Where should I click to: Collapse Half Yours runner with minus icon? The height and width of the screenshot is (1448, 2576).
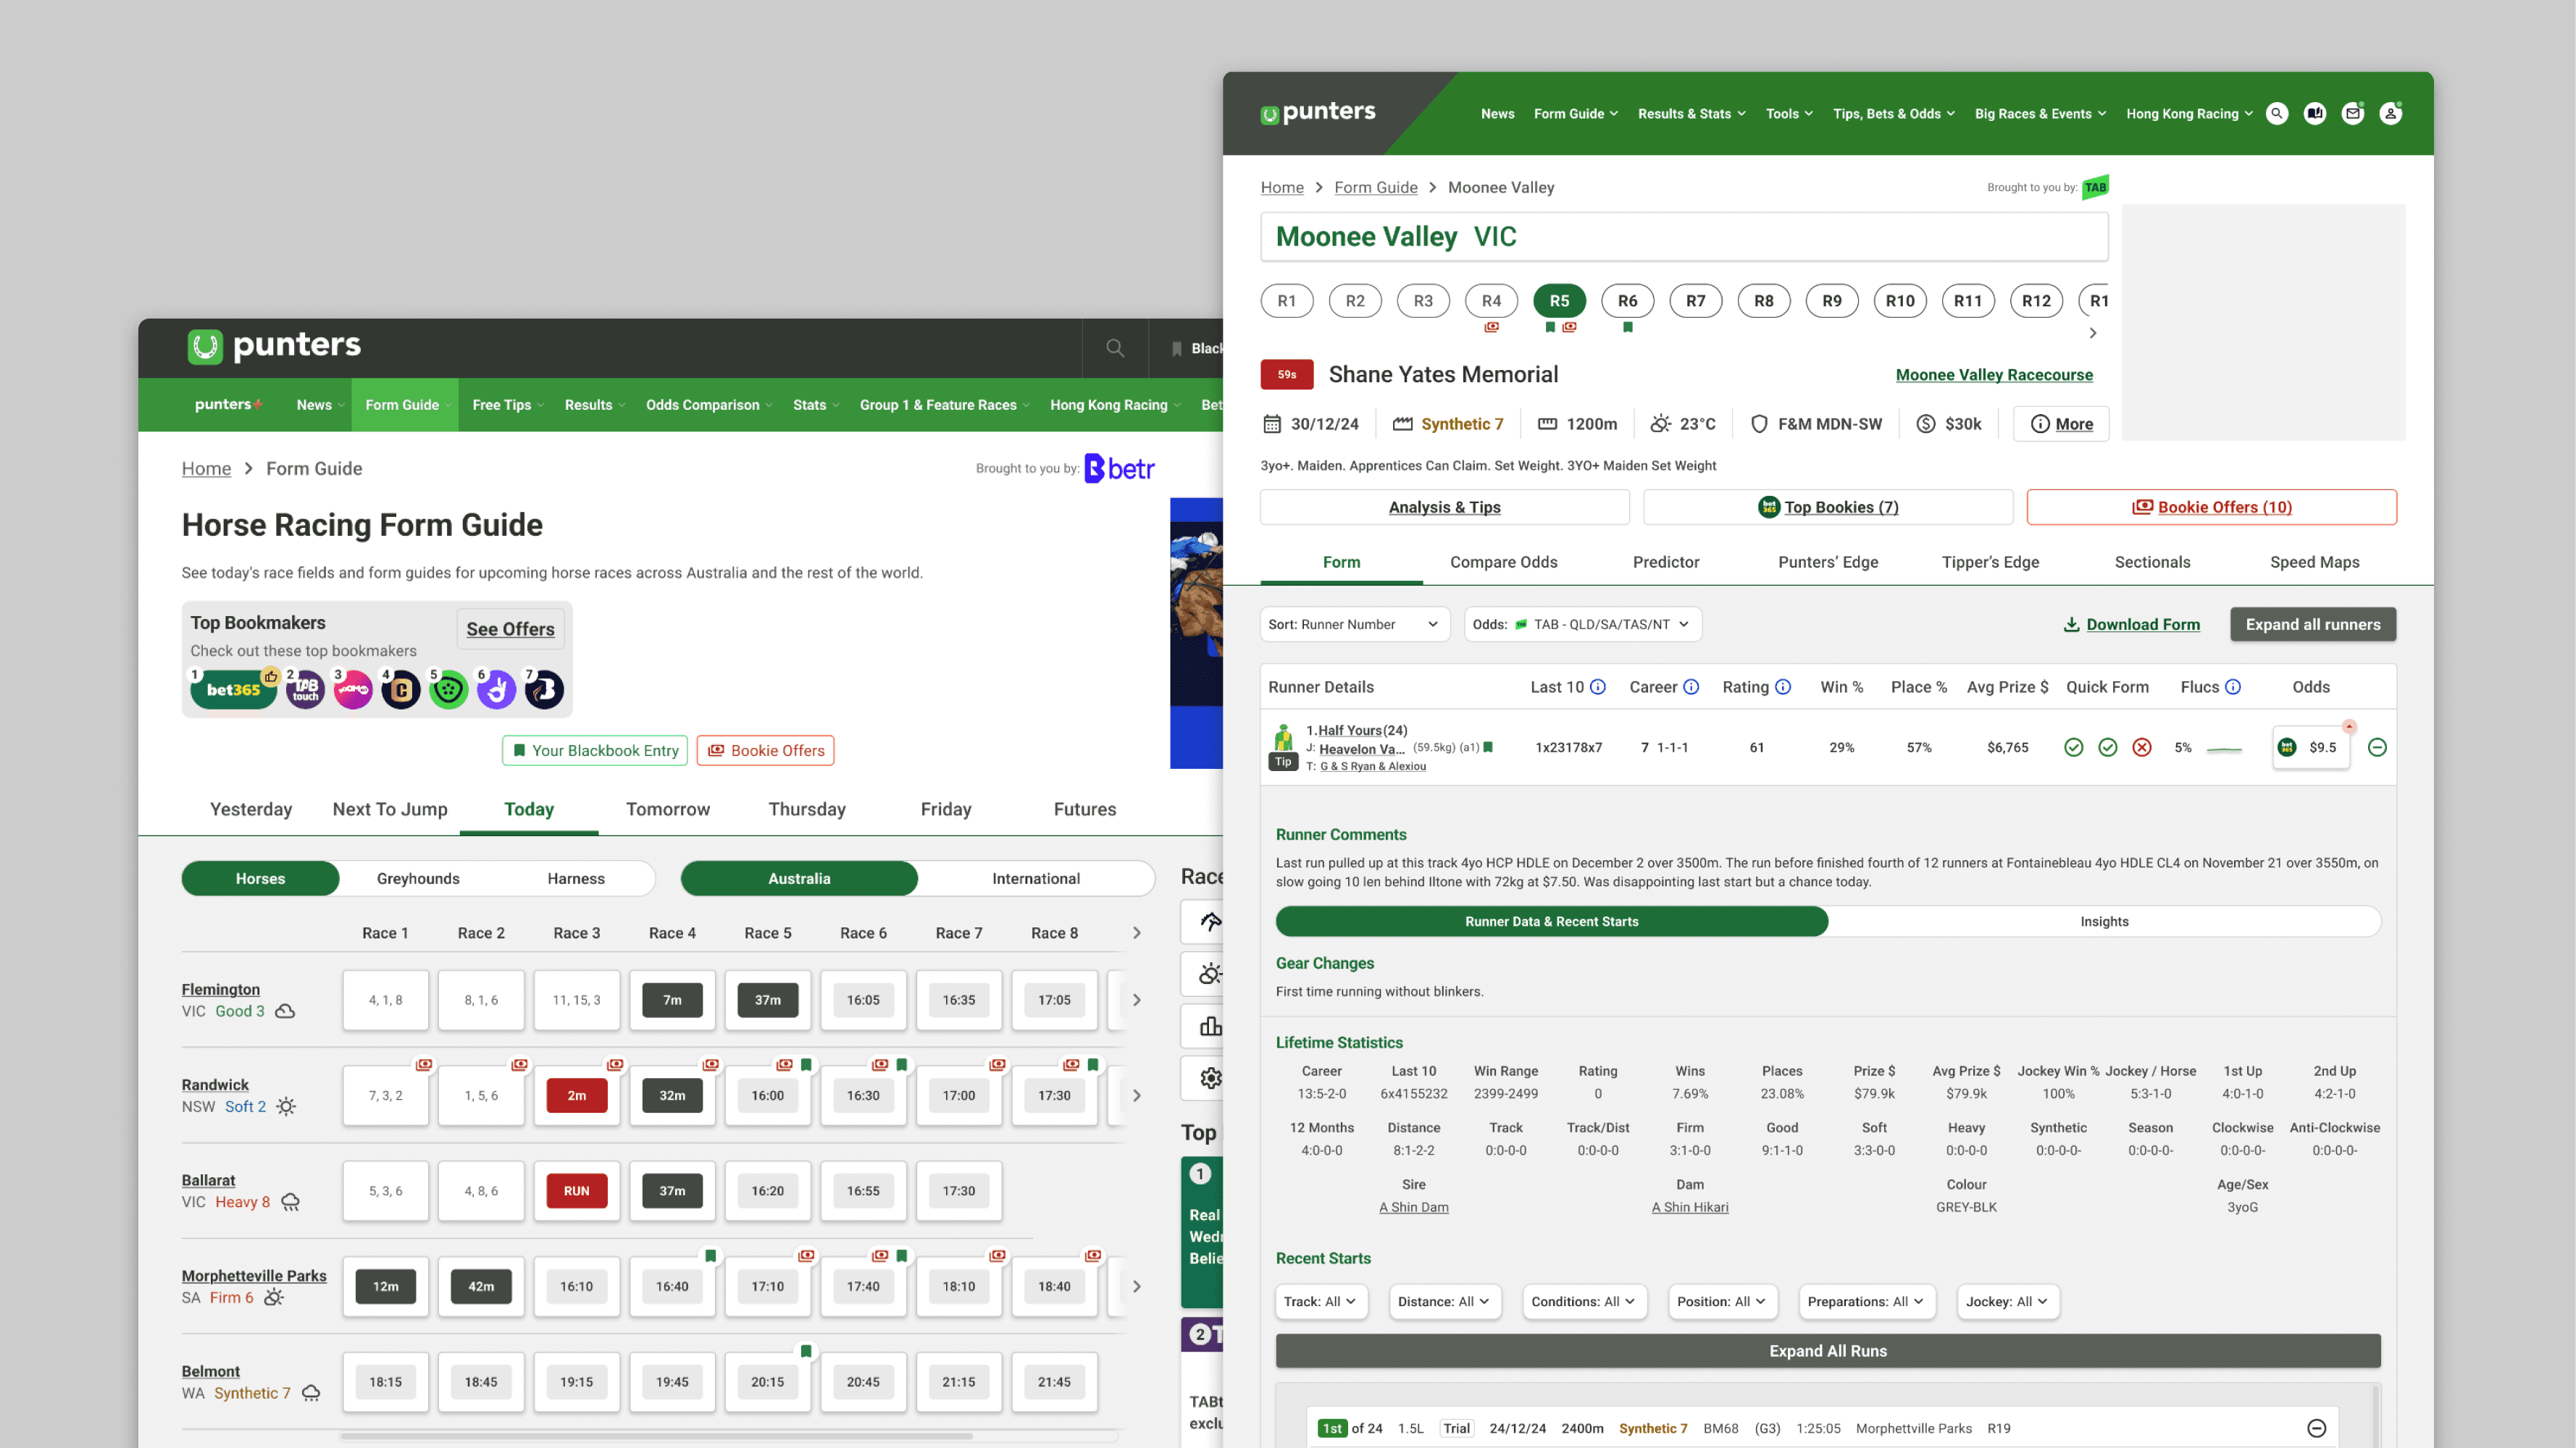tap(2377, 747)
